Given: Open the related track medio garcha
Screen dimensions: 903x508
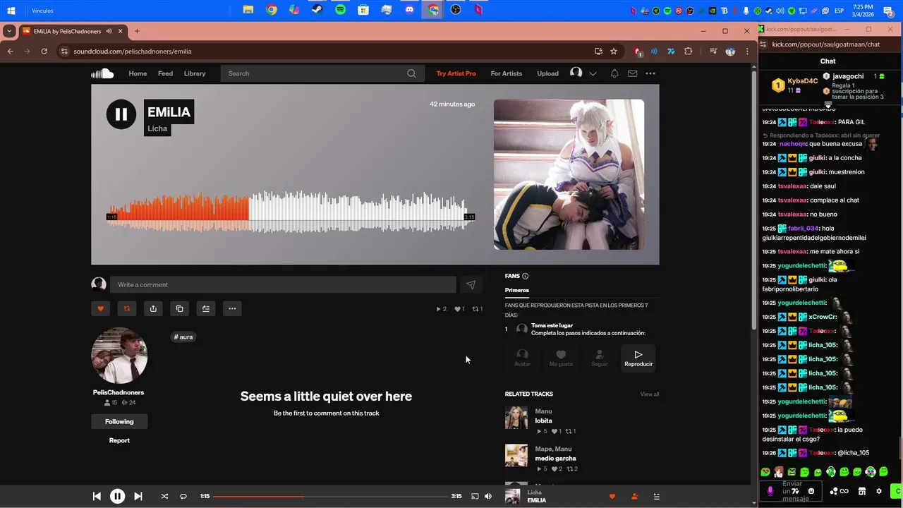Looking at the screenshot, I should coord(555,458).
